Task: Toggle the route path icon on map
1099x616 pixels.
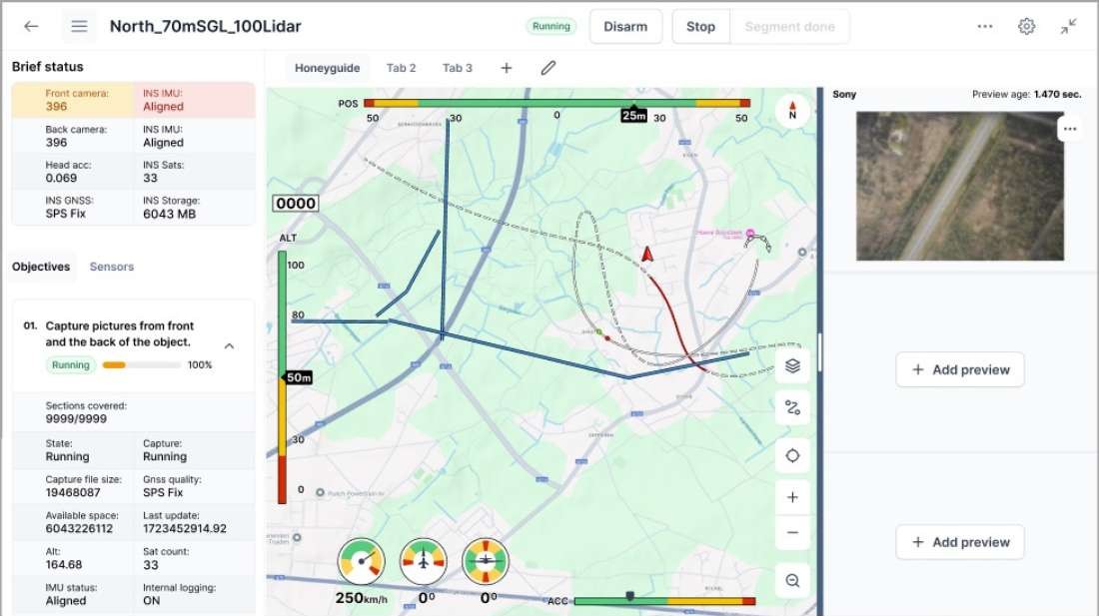Action: 792,407
